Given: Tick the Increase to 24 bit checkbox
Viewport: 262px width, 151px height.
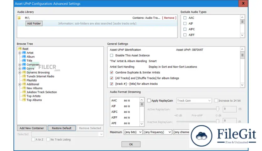Looking at the screenshot, I should pyautogui.click(x=216, y=100).
